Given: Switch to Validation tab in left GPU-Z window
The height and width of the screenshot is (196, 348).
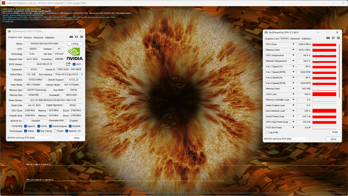Looking at the screenshot, I should 49,38.
